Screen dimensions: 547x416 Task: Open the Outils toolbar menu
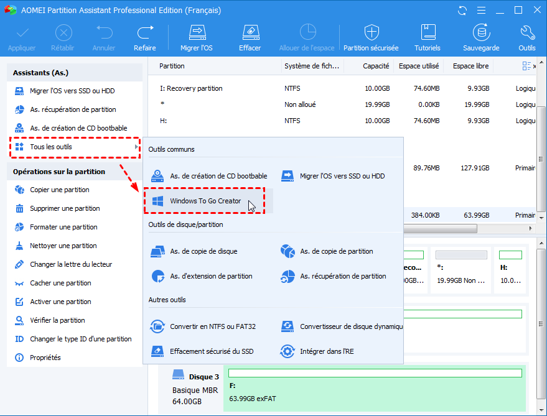[526, 38]
